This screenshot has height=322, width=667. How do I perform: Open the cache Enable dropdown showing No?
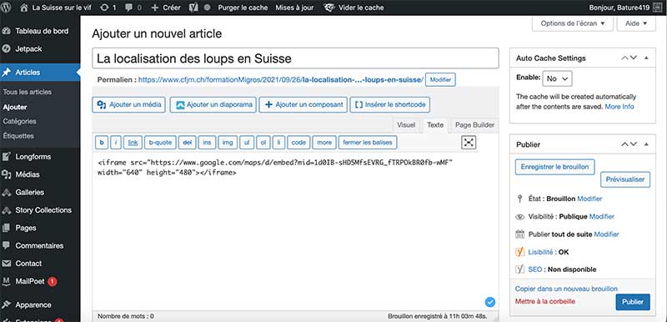click(x=557, y=78)
